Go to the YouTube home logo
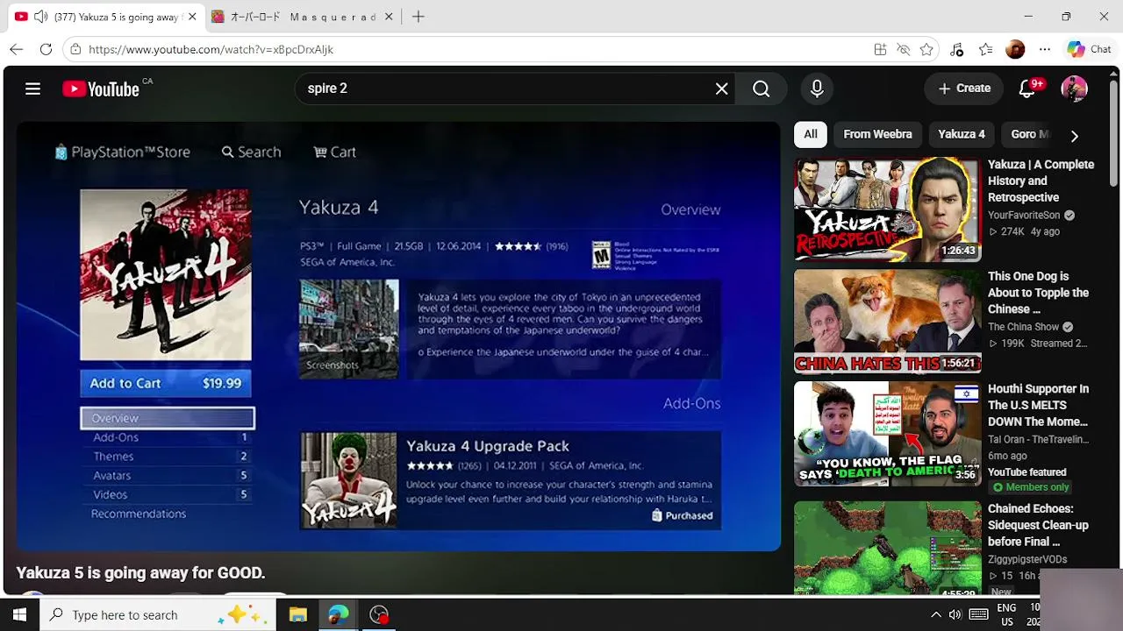Image resolution: width=1123 pixels, height=631 pixels. point(101,89)
